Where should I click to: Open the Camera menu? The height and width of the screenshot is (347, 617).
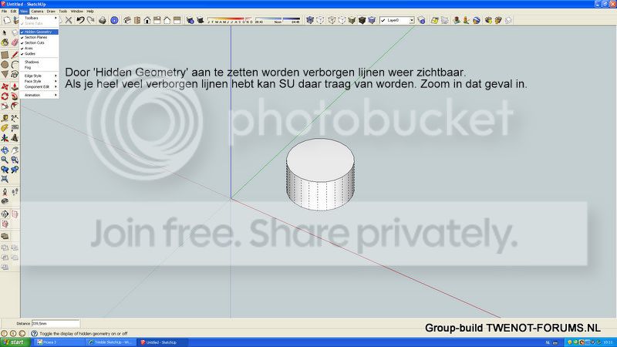click(37, 12)
